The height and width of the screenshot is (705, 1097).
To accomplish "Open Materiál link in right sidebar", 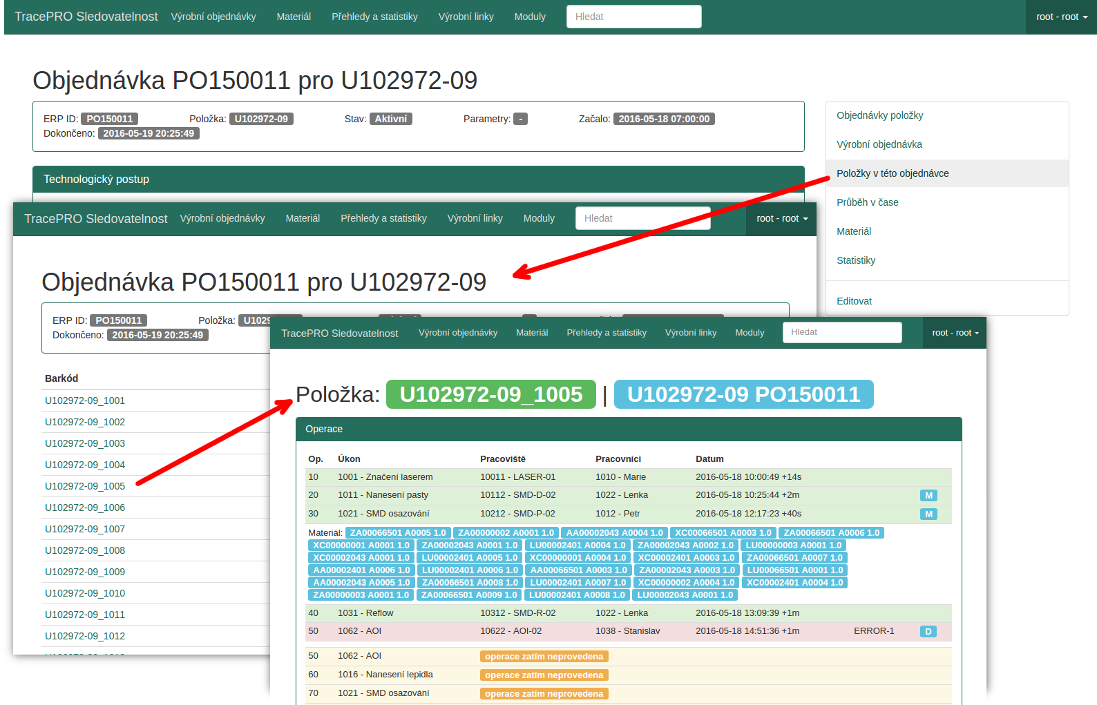I will coord(947,231).
